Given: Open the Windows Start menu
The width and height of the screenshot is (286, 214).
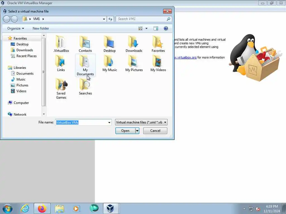Looking at the screenshot, I should point(8,208).
